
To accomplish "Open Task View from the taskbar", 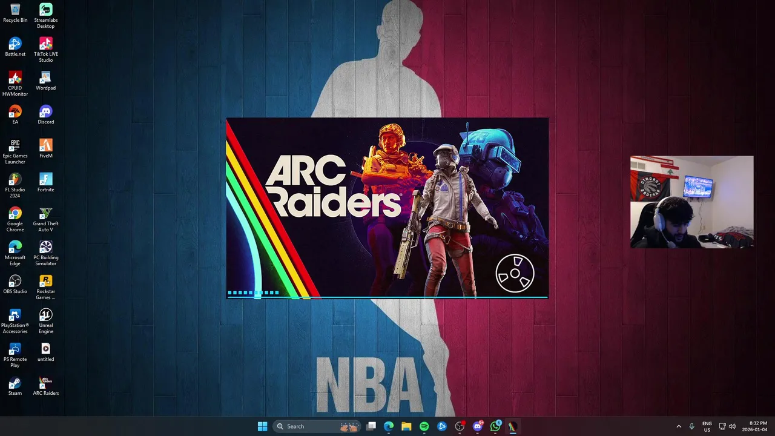I will click(x=371, y=426).
